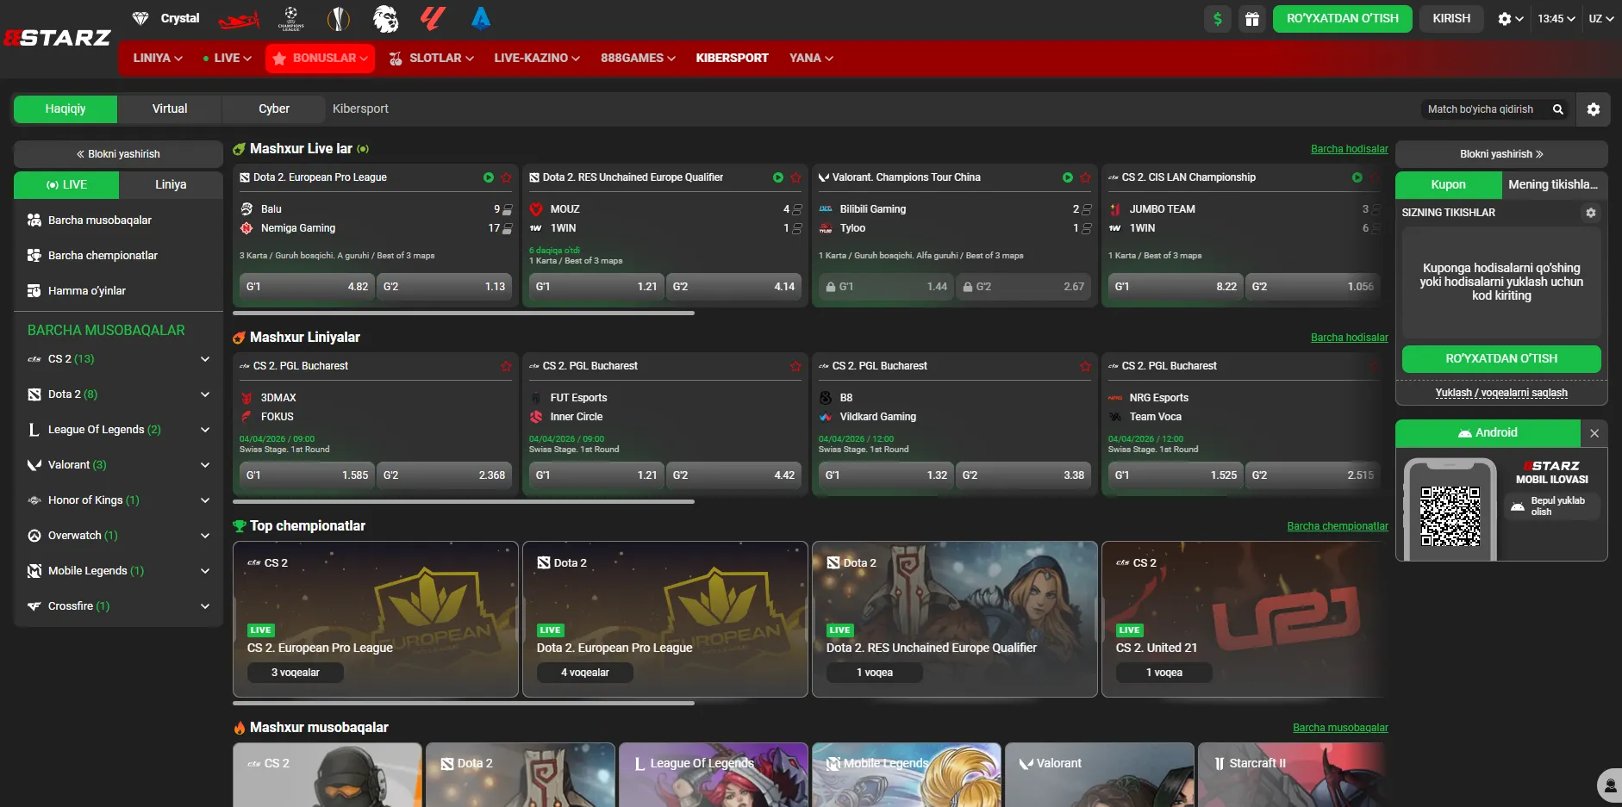Click the Android app download button
The height and width of the screenshot is (807, 1622).
(x=1488, y=433)
